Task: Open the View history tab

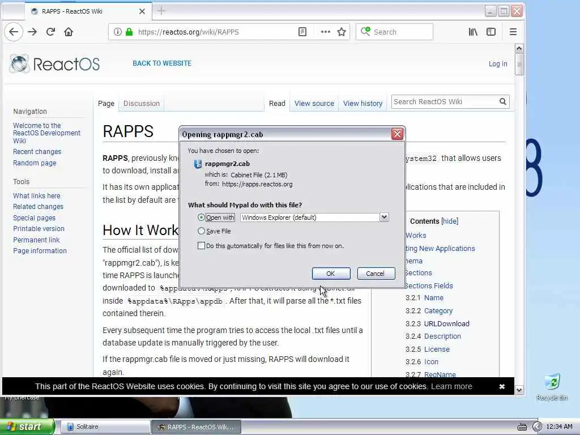Action: tap(362, 104)
